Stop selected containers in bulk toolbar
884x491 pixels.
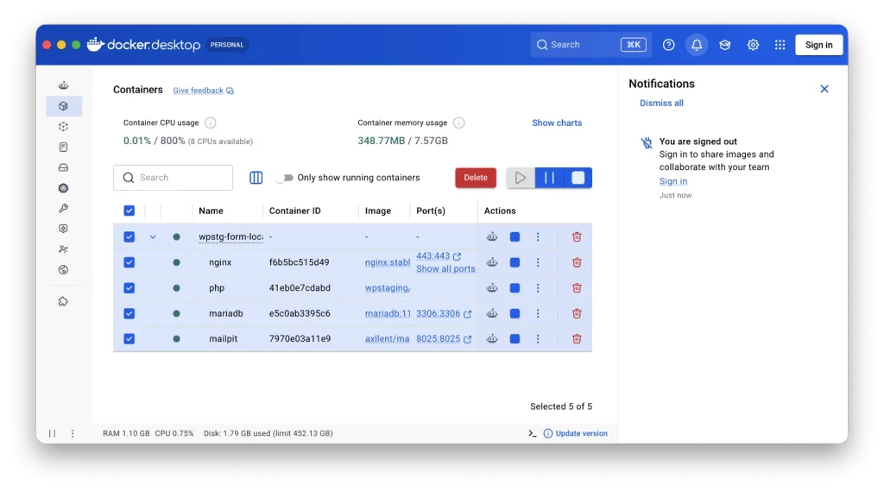click(x=578, y=178)
